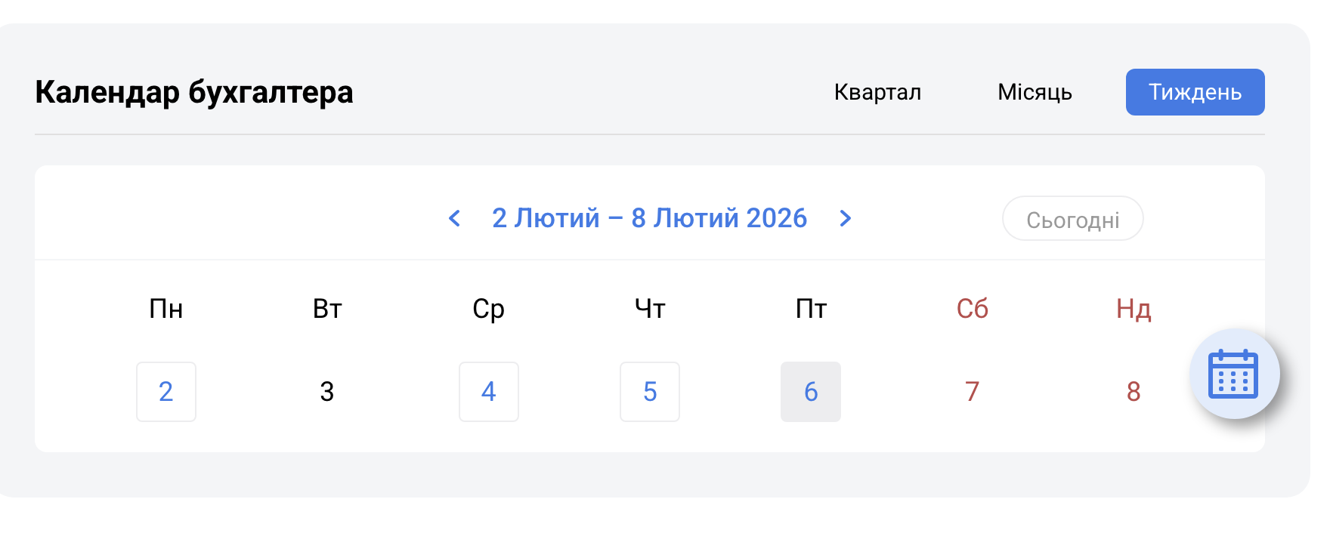The height and width of the screenshot is (533, 1330).
Task: Select Sunday day 8
Action: 1133,392
